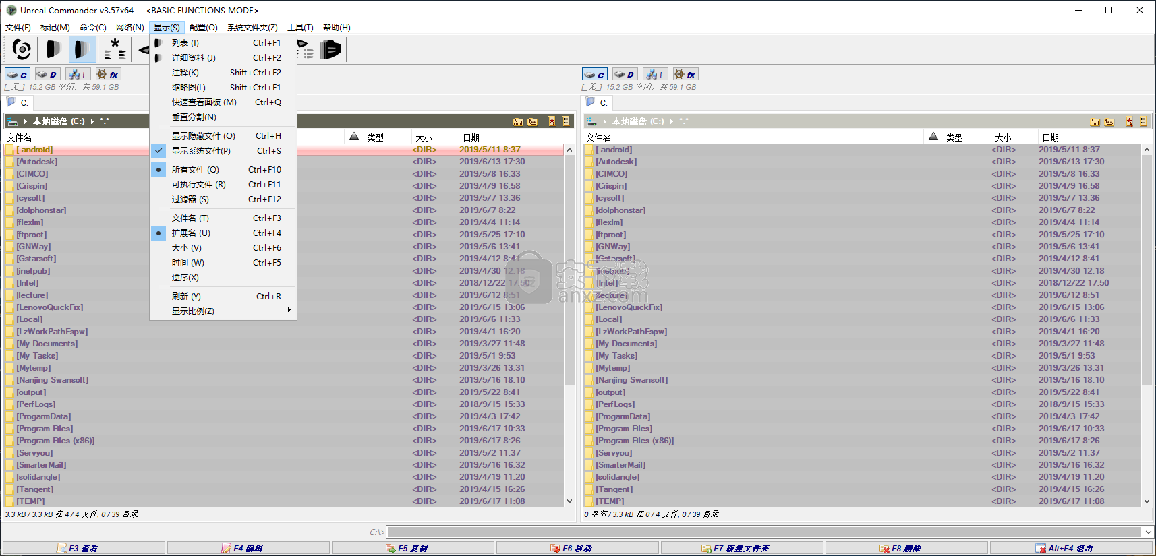Viewport: 1156px width, 556px height.
Task: Toggle checked 显示系统文件(P) option
Action: tap(223, 151)
